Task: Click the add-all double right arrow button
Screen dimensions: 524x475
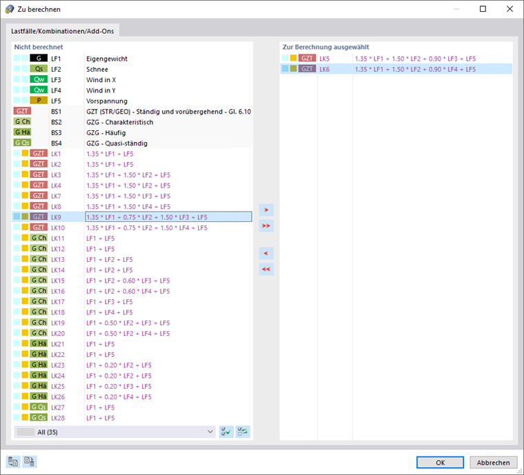Action: [266, 226]
